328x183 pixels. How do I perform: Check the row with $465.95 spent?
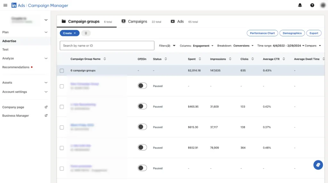[x=62, y=107]
